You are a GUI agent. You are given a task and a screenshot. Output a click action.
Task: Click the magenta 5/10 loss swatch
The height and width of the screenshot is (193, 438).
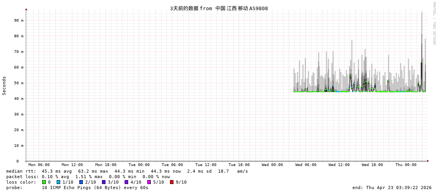pyautogui.click(x=149, y=182)
